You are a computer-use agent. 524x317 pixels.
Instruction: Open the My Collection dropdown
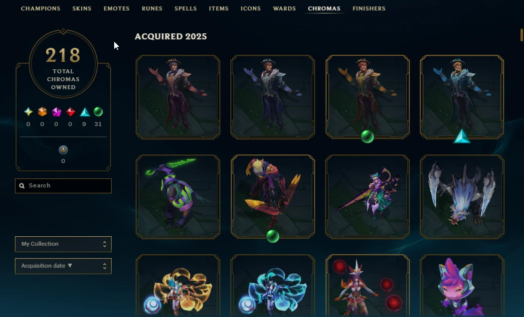click(x=63, y=244)
